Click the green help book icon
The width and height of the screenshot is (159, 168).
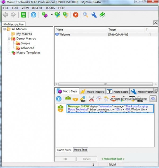pos(102,15)
